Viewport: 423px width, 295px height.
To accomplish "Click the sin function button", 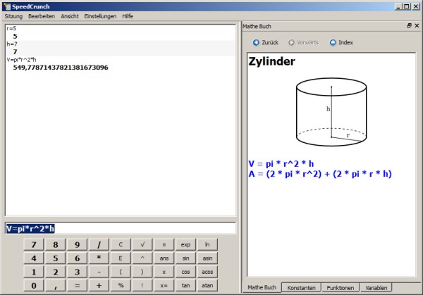I will pos(185,258).
